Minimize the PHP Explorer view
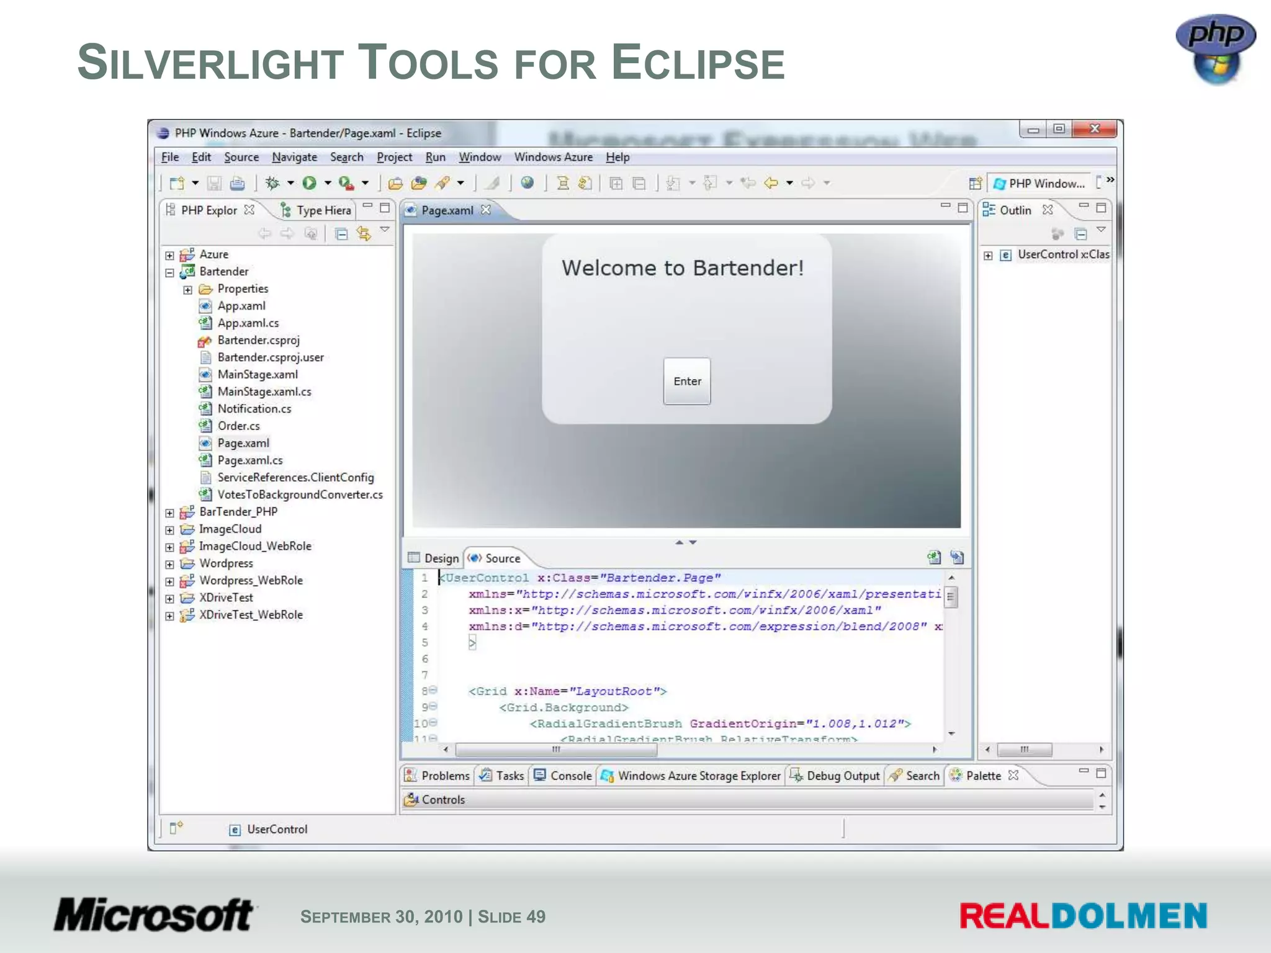The height and width of the screenshot is (953, 1271). pyautogui.click(x=367, y=205)
